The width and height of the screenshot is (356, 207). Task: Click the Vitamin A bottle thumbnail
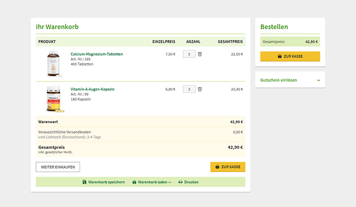[x=53, y=99]
